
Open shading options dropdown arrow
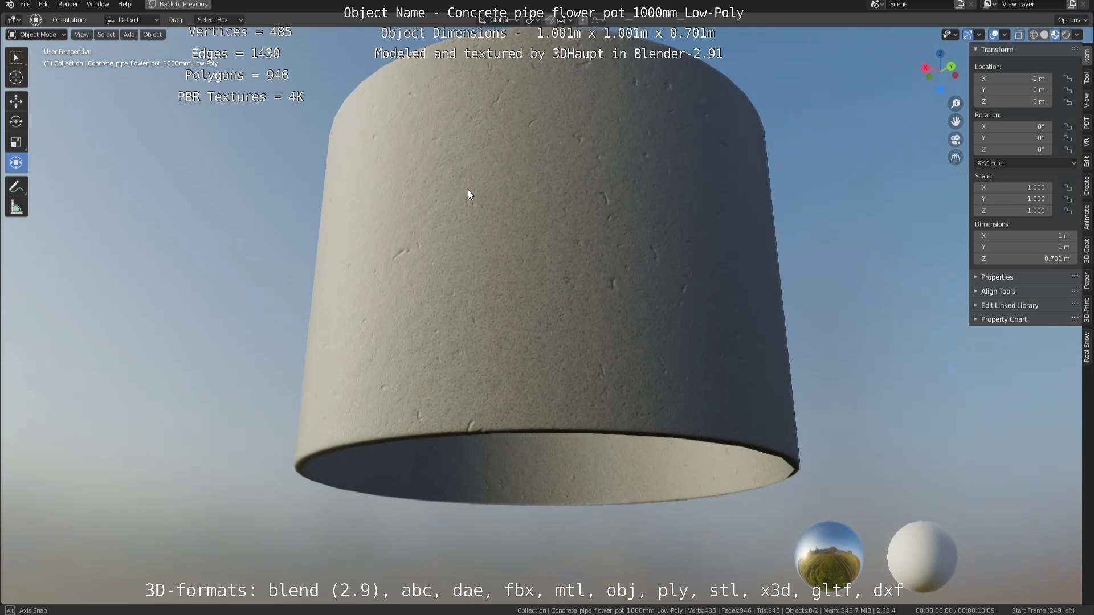point(1077,35)
